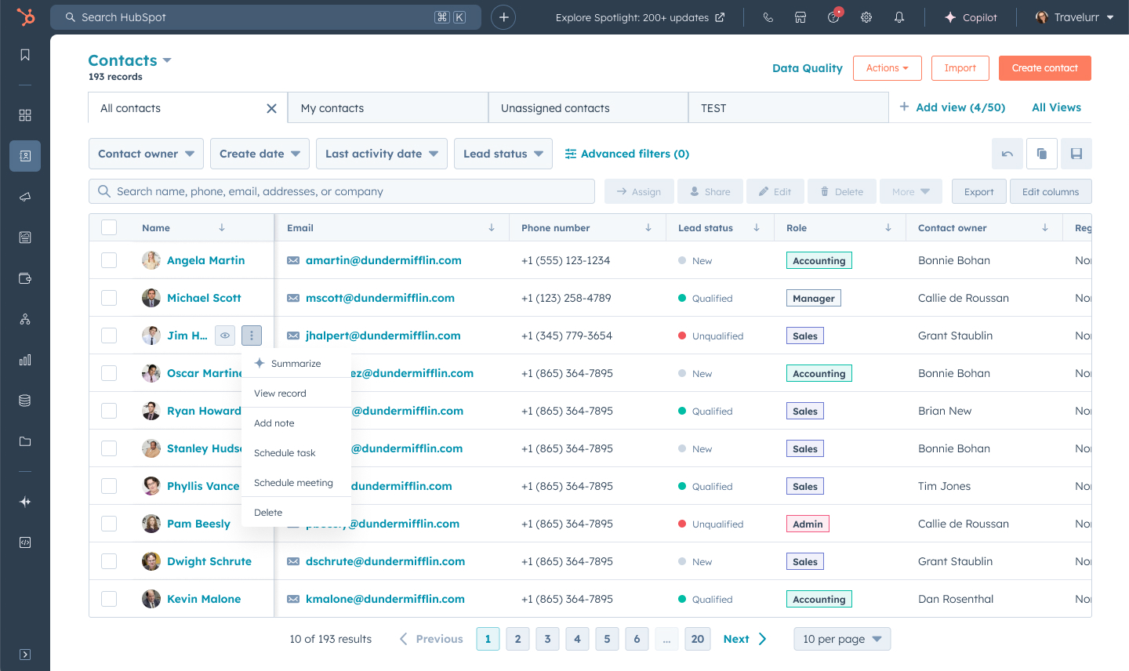Open the Automation workflow icon in sidebar
The height and width of the screenshot is (671, 1129).
click(25, 319)
